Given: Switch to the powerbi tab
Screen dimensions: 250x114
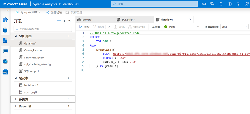Looking at the screenshot, I should click(x=95, y=20).
